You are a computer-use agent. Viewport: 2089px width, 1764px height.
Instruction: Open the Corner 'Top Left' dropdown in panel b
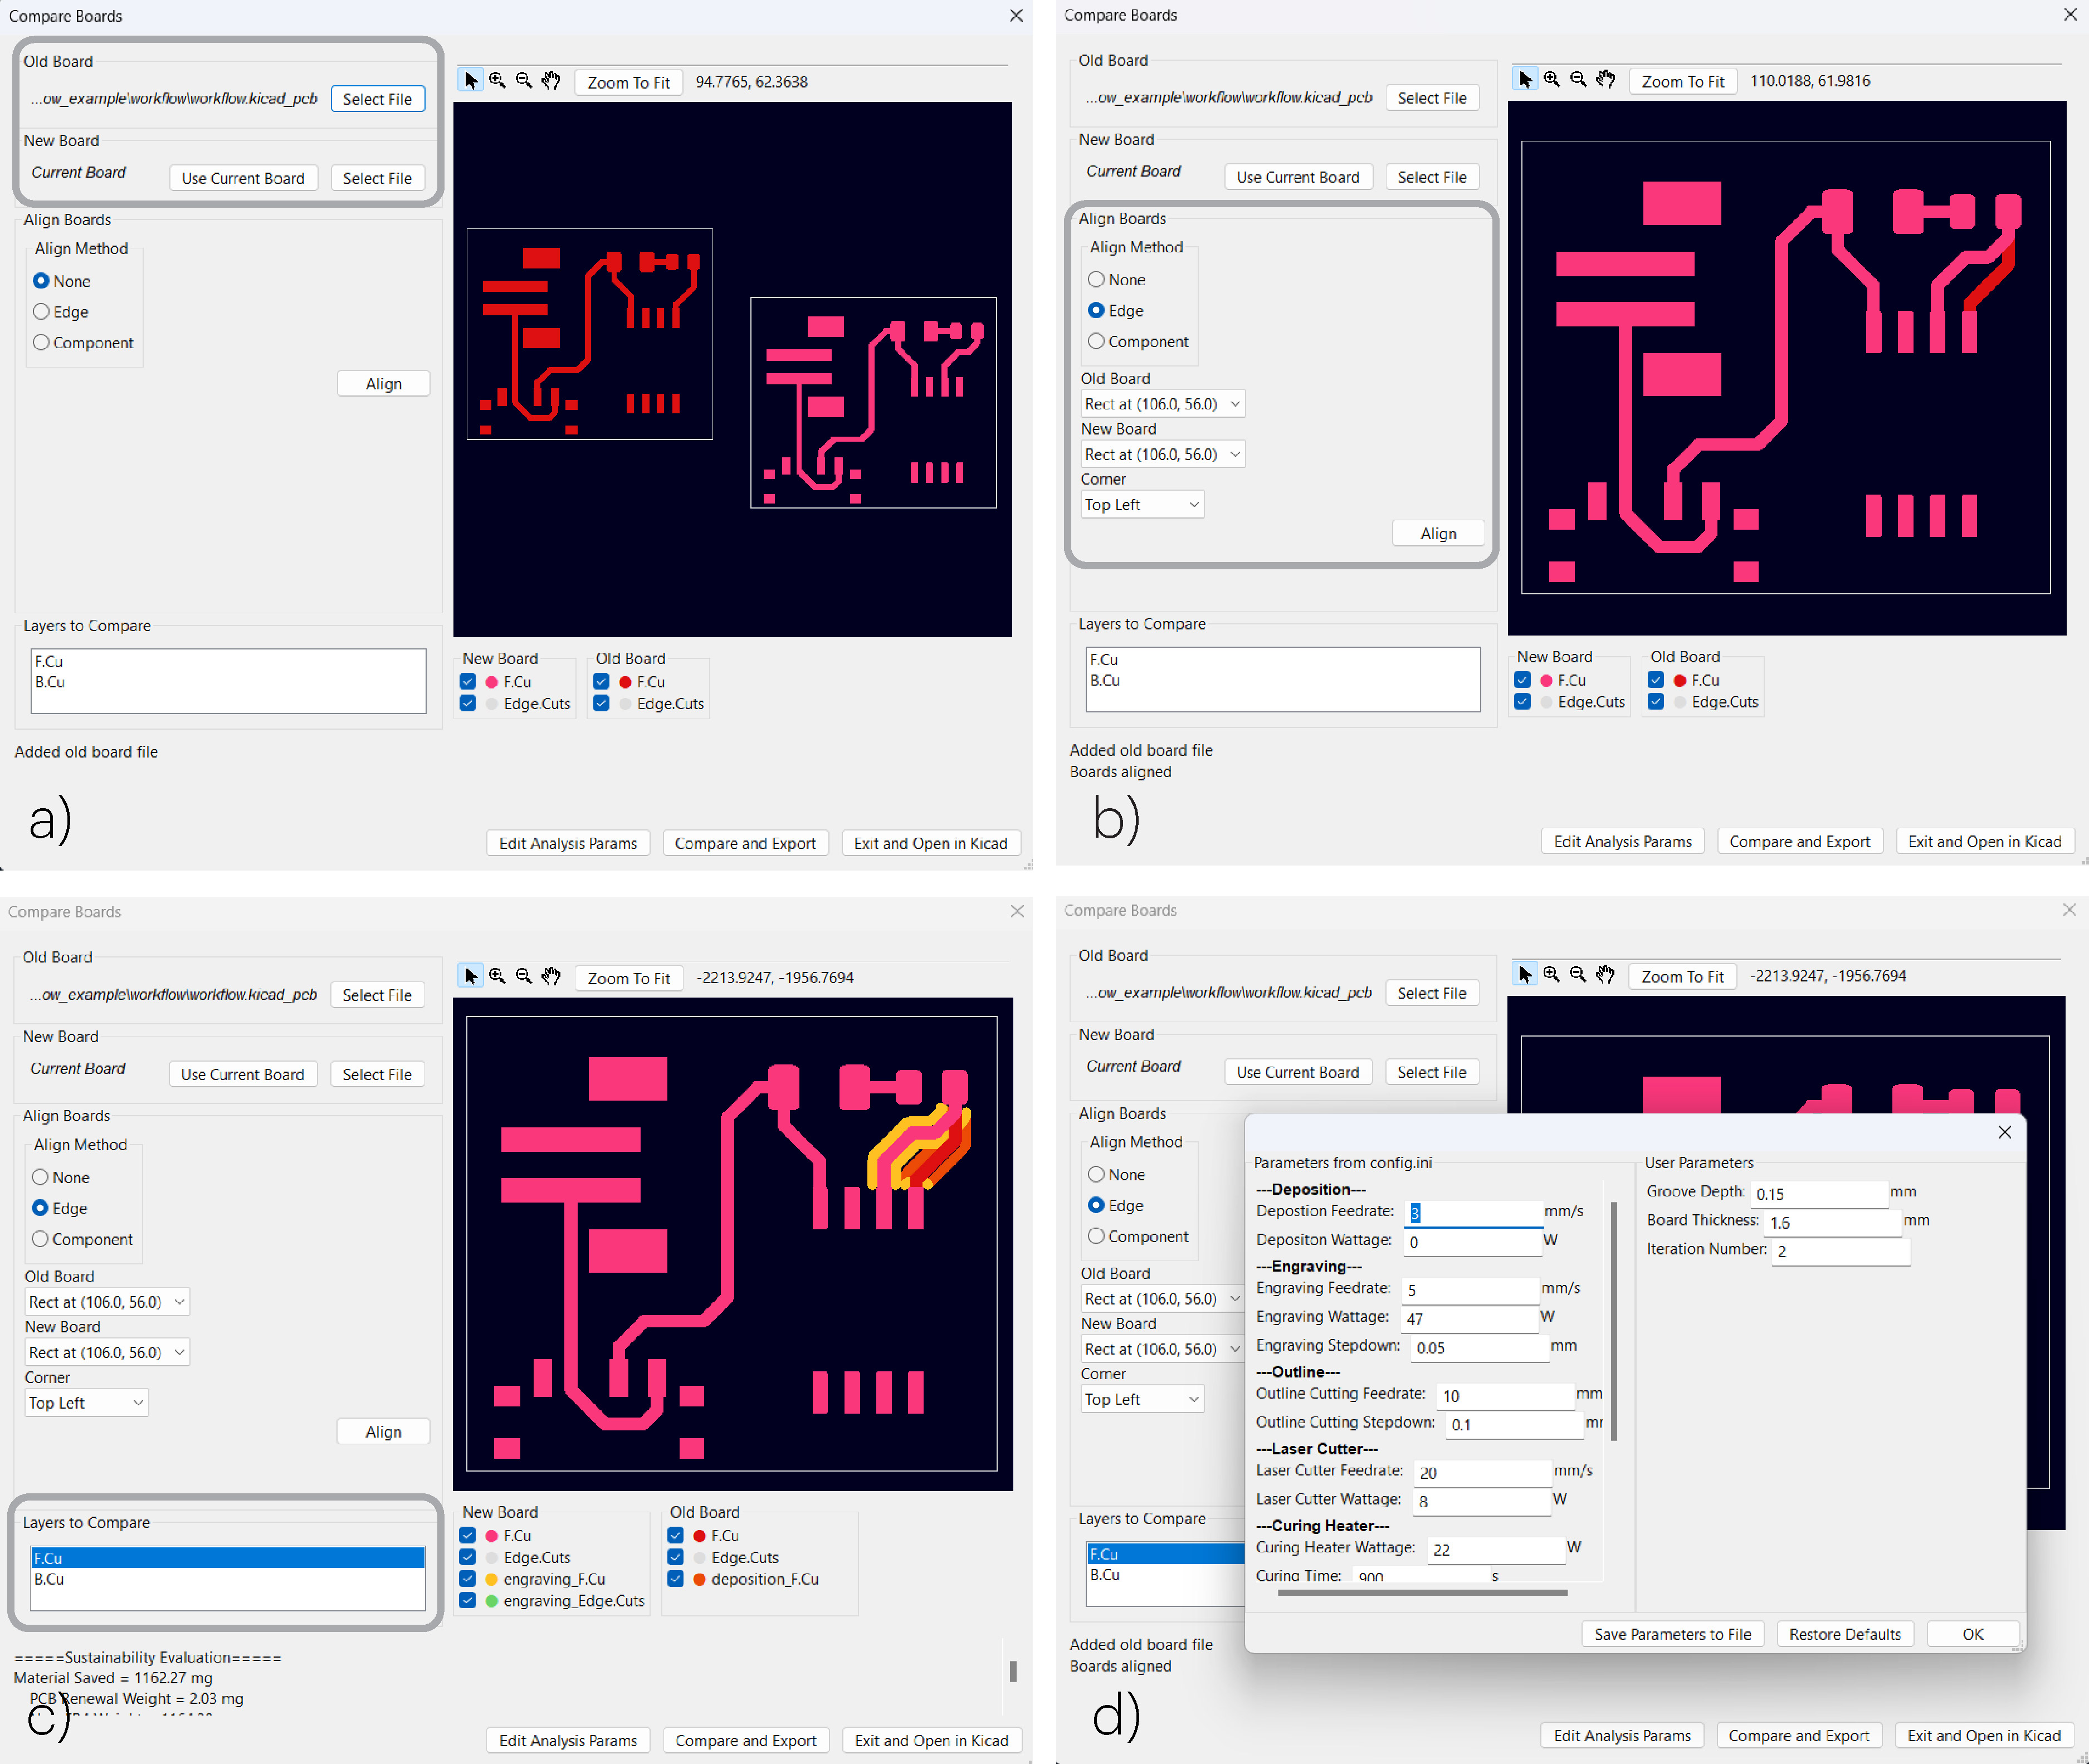click(1142, 505)
